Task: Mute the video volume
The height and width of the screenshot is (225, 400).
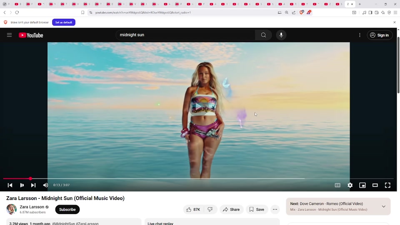Action: (x=45, y=185)
